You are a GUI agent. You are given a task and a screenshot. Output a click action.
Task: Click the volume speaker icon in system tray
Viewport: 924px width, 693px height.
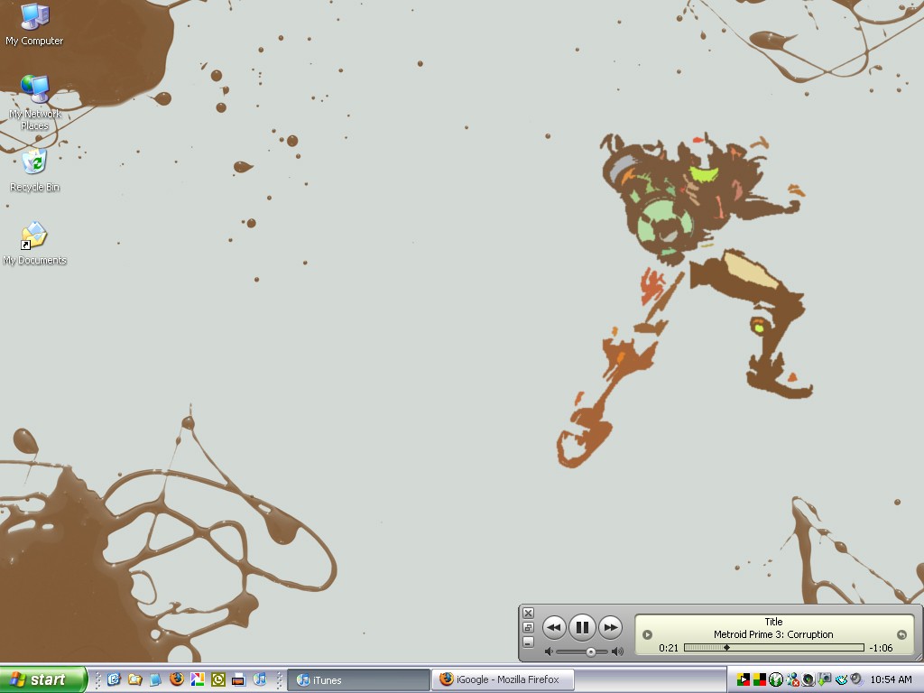(x=855, y=679)
